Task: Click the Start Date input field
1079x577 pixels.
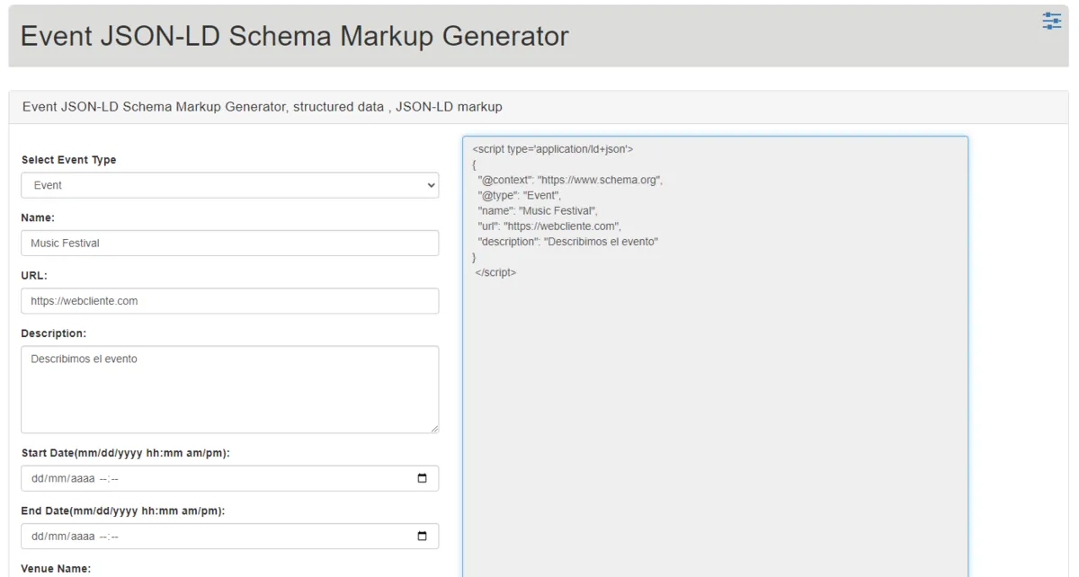Action: click(x=230, y=478)
